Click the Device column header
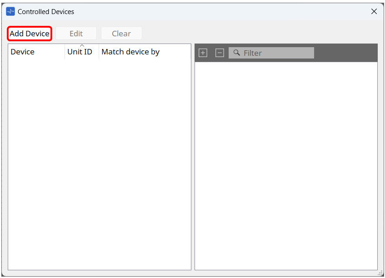Viewport: 385px width, 278px height. point(22,52)
